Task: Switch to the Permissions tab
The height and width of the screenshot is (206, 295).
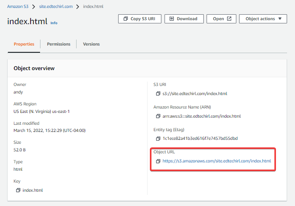Action: (x=59, y=44)
